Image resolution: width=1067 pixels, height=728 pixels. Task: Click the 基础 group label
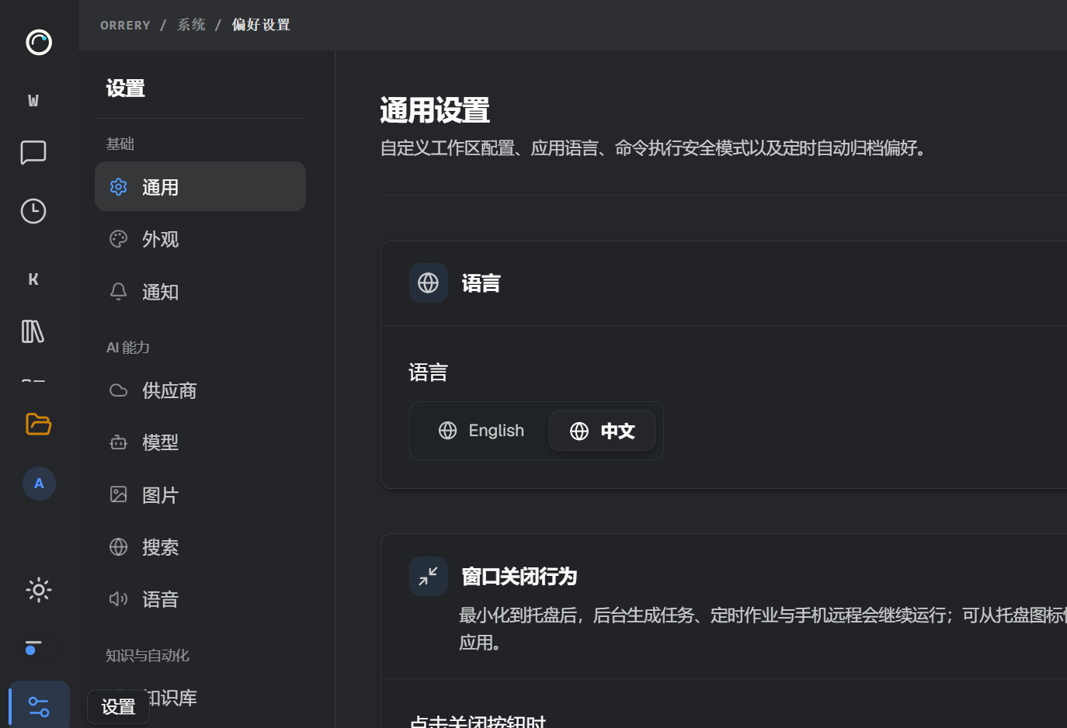[120, 144]
